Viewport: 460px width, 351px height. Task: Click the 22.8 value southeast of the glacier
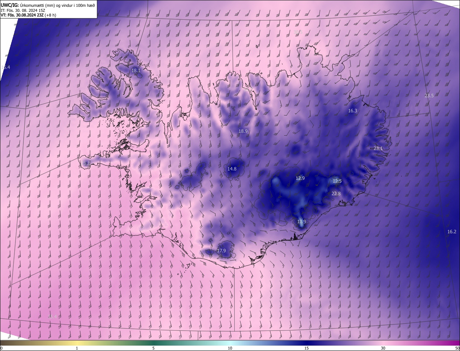(336, 194)
